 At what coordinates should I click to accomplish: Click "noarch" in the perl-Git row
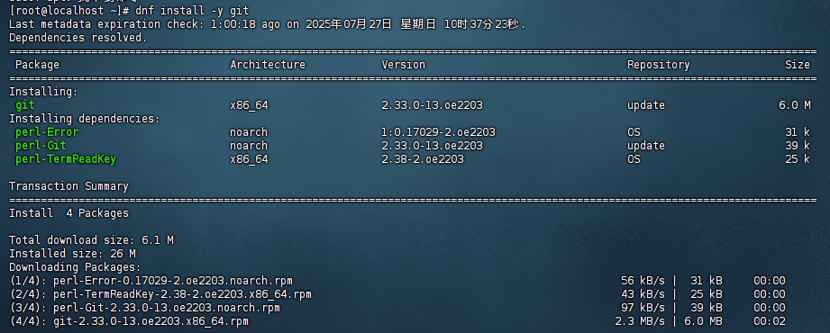(248, 146)
